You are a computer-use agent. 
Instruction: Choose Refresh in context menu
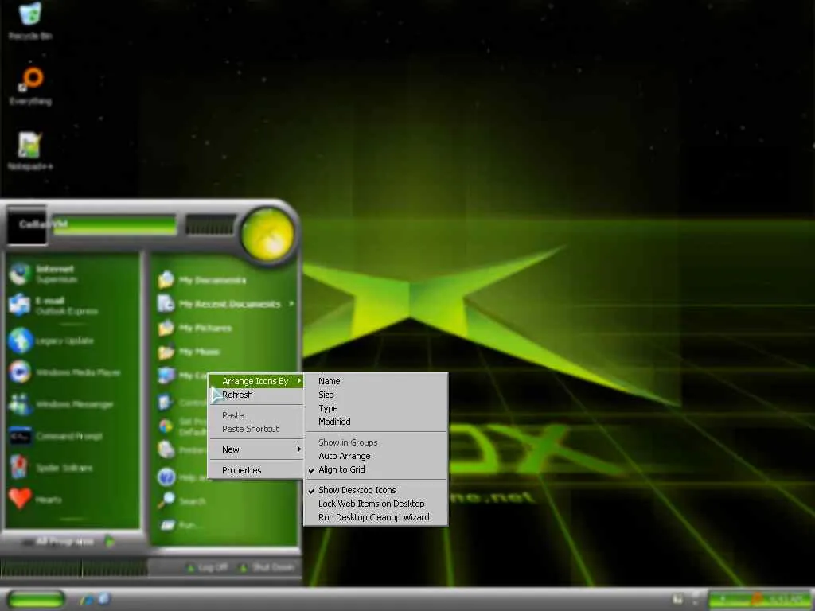[x=255, y=395]
